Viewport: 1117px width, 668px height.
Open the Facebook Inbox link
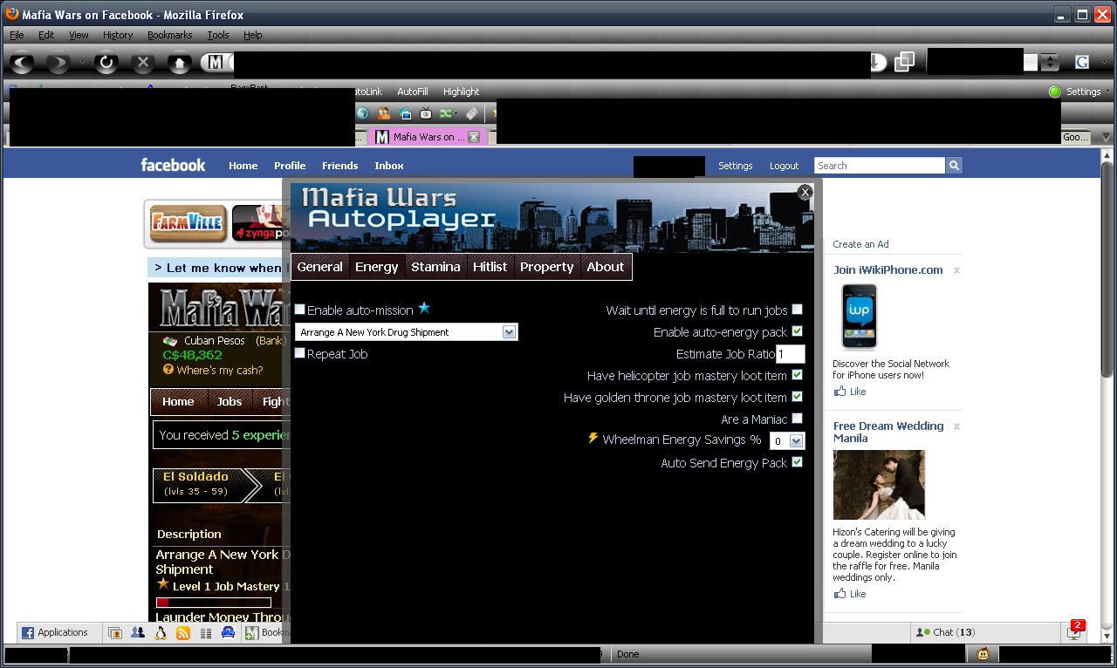coord(389,166)
